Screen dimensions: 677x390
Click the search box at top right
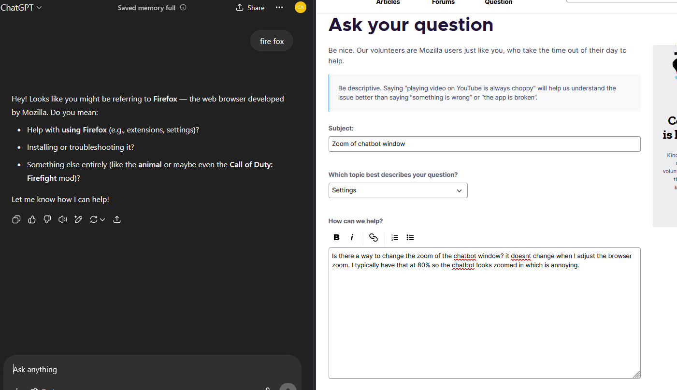[x=621, y=1]
